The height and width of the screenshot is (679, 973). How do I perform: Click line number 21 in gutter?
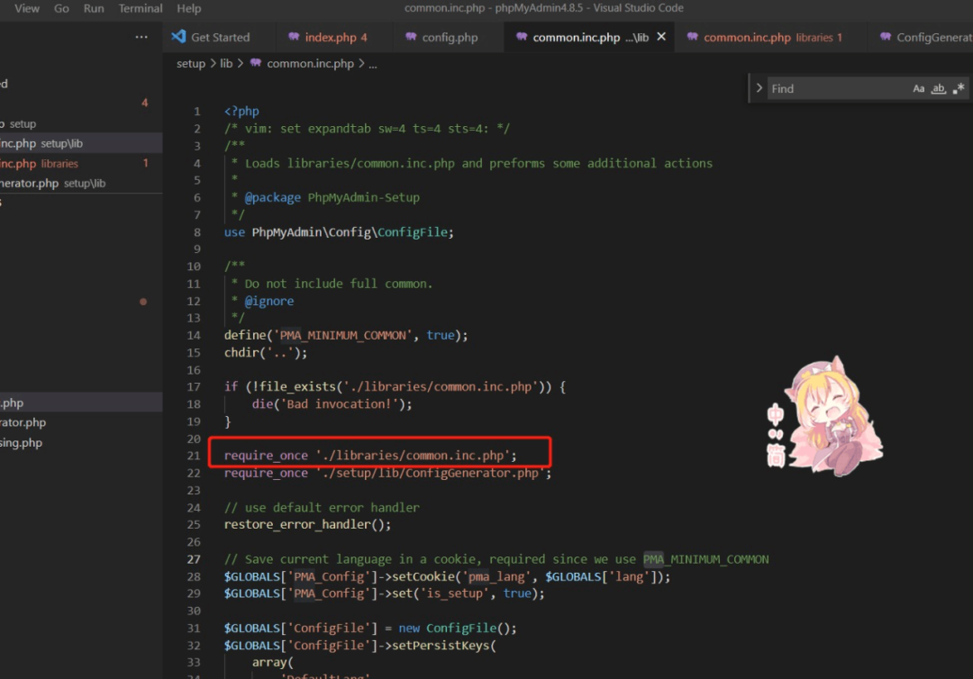194,456
